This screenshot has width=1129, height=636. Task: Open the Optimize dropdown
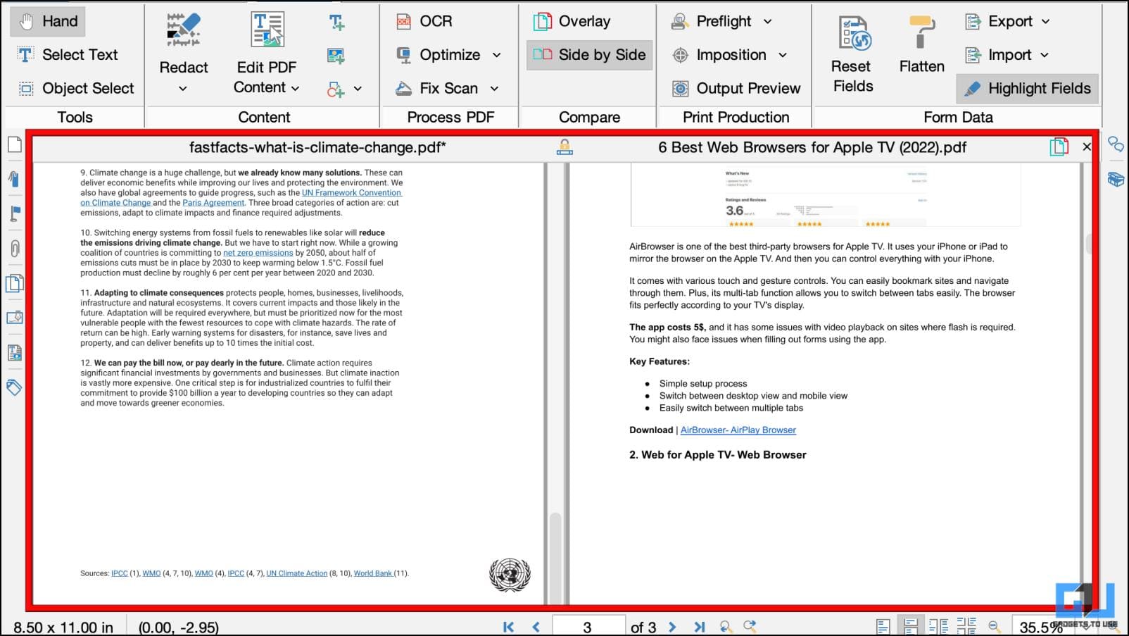[x=497, y=55]
